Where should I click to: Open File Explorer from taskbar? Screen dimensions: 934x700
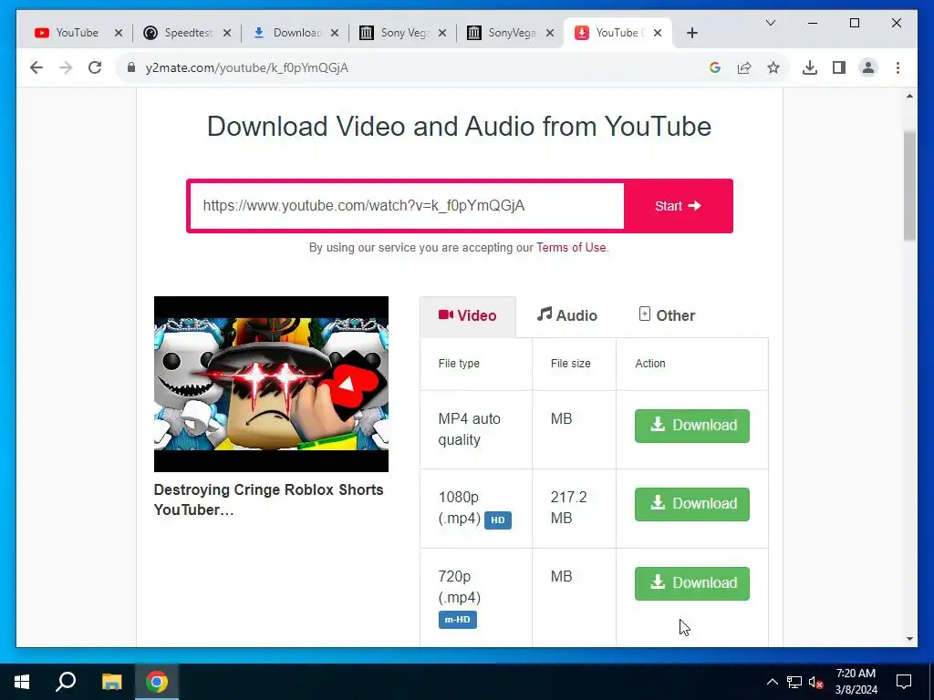[x=111, y=682]
